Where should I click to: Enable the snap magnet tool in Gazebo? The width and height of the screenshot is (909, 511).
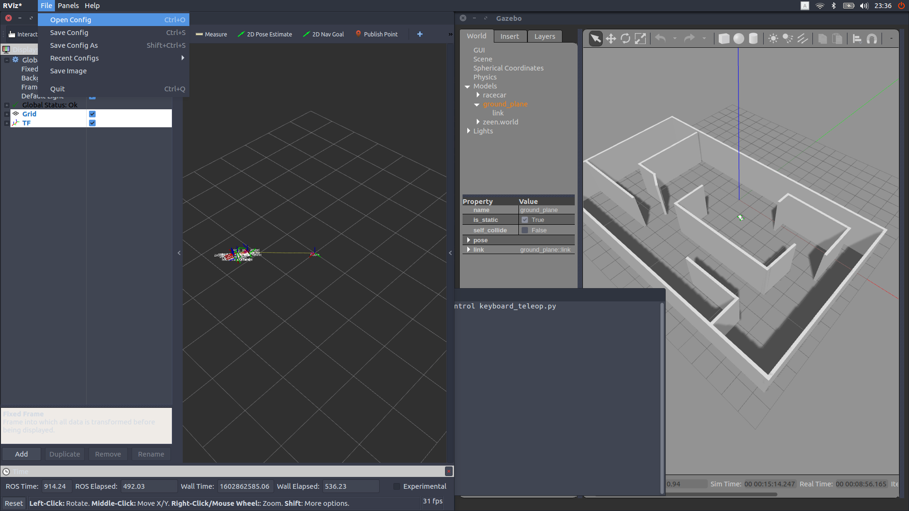pos(872,39)
